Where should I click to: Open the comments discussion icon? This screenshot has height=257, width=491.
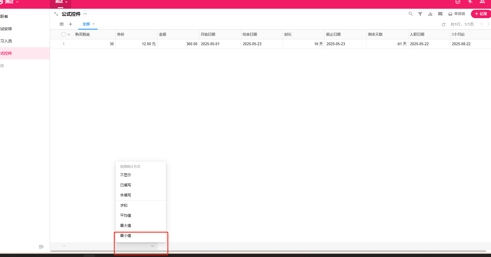440,14
